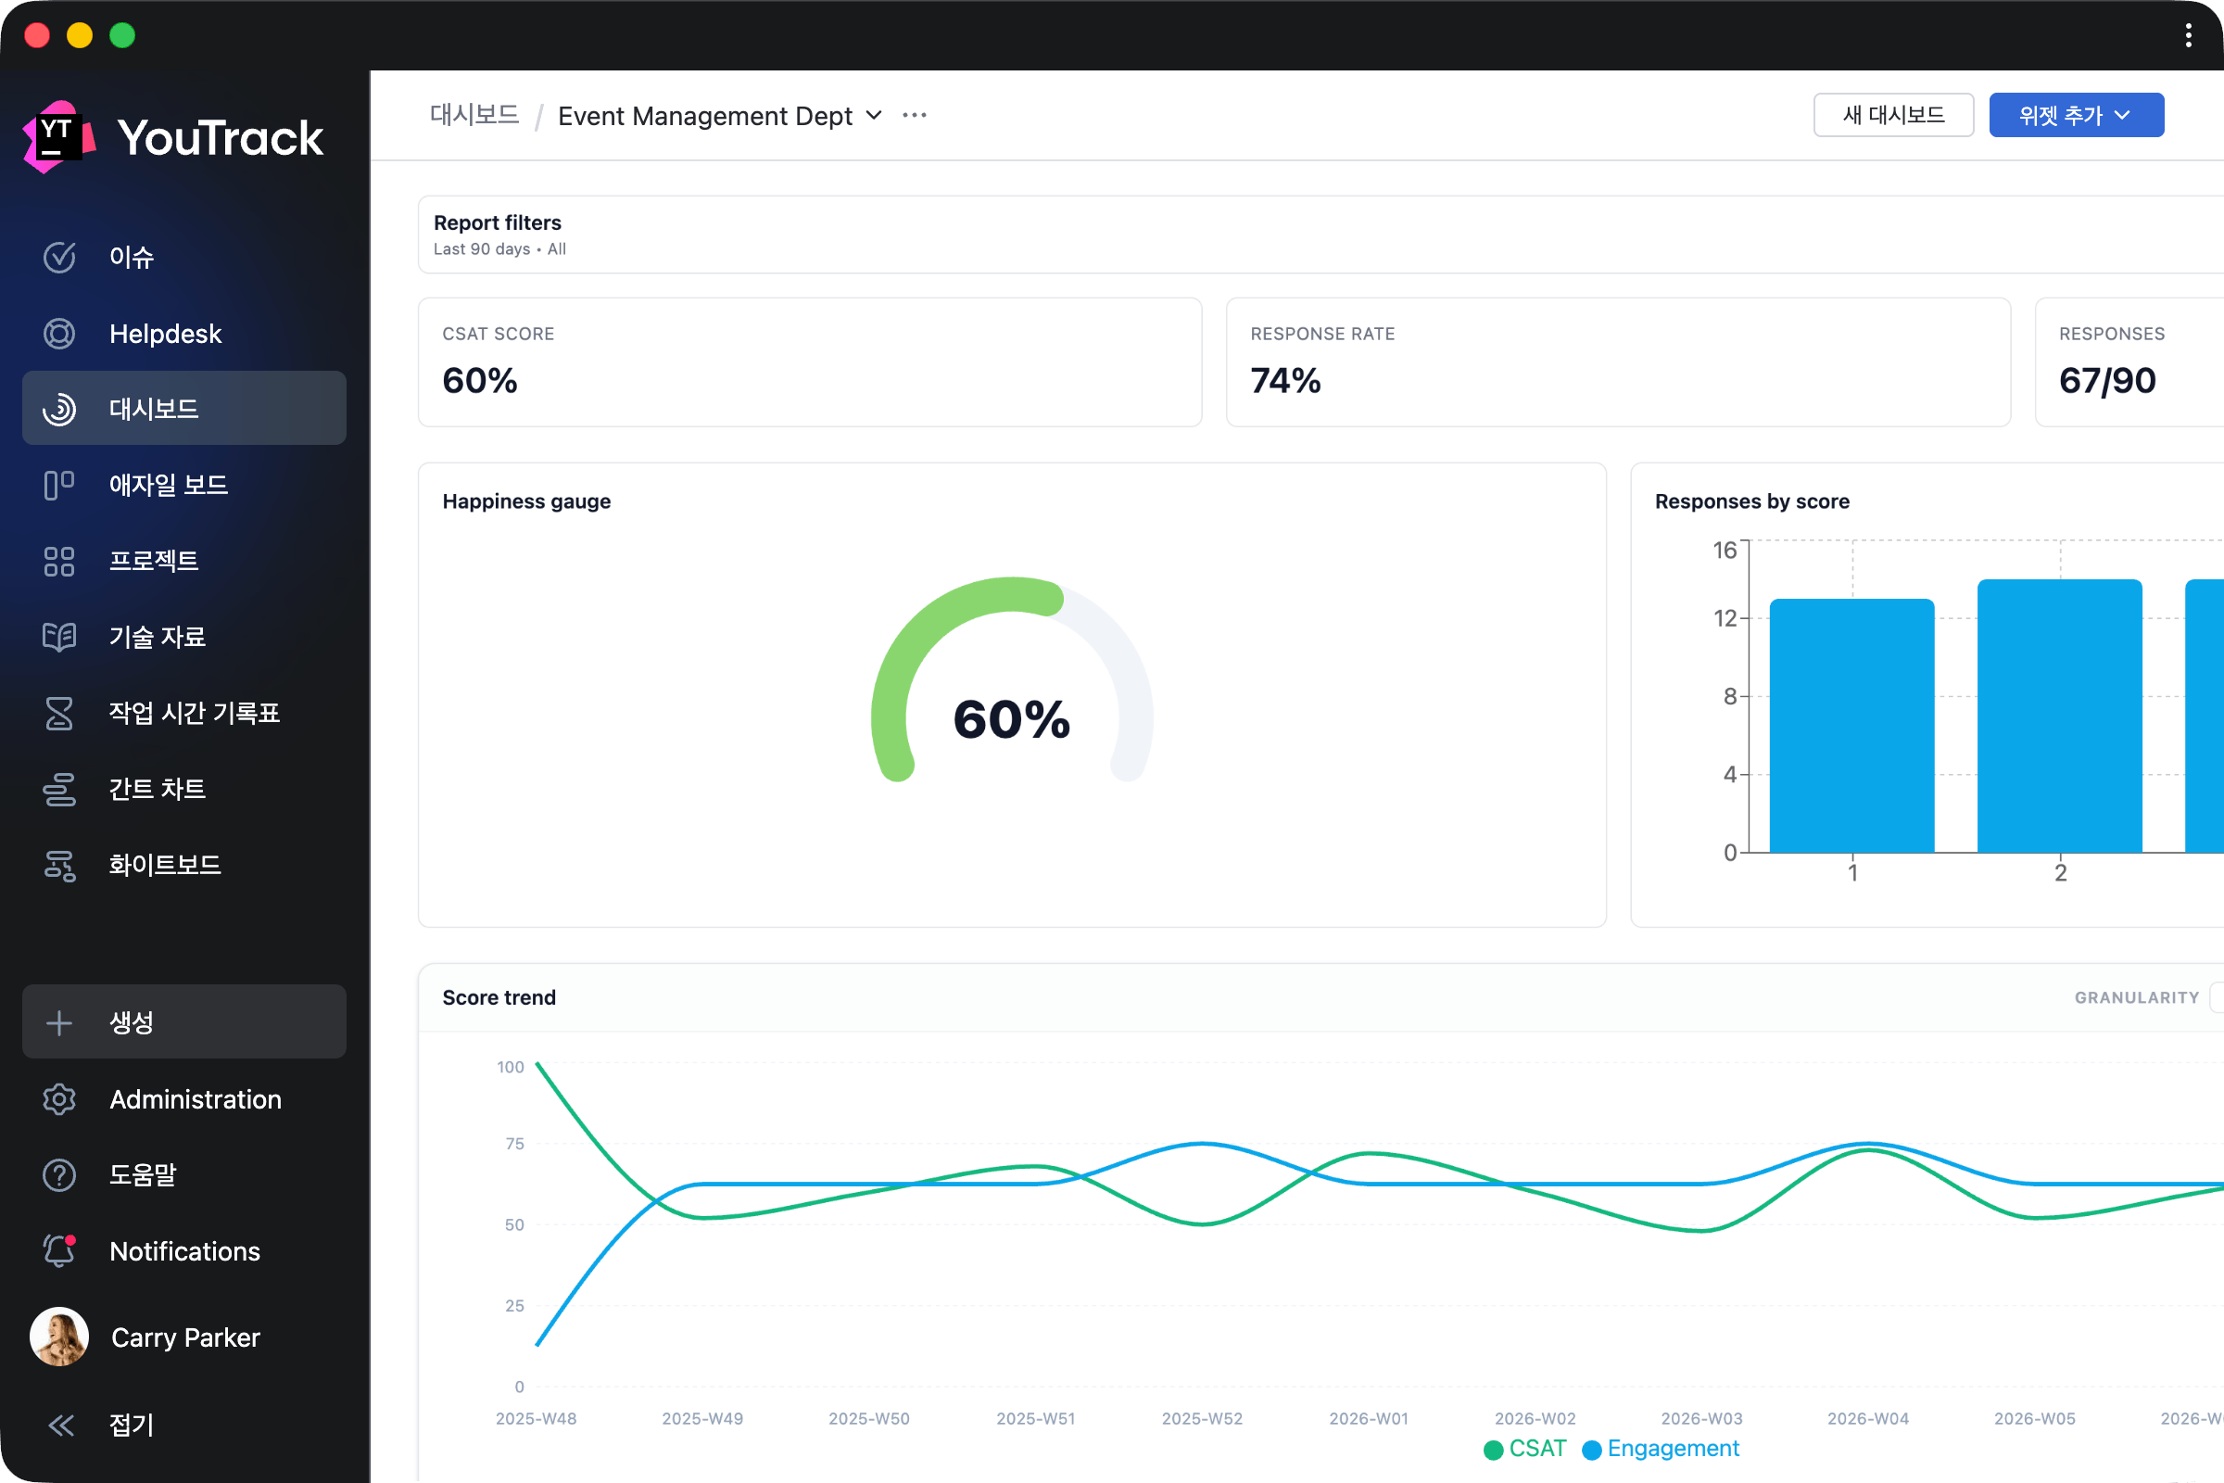Select the Administration menu item
This screenshot has height=1483, width=2224.
click(x=195, y=1099)
